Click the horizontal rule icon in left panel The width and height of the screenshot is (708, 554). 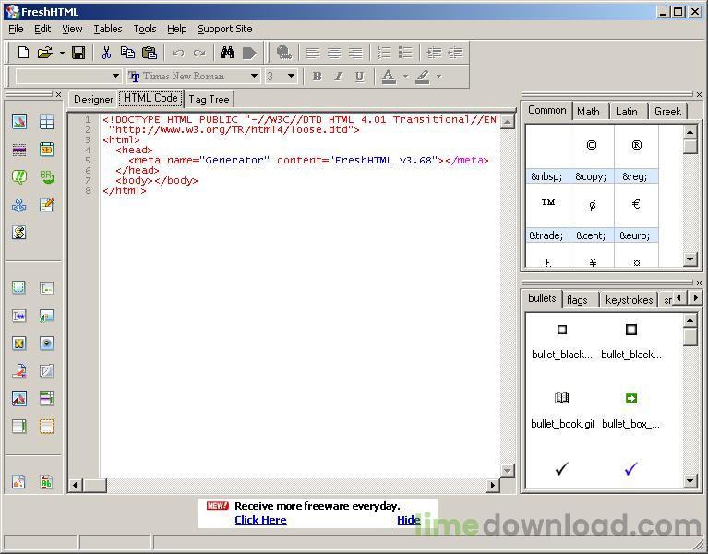coord(19,150)
